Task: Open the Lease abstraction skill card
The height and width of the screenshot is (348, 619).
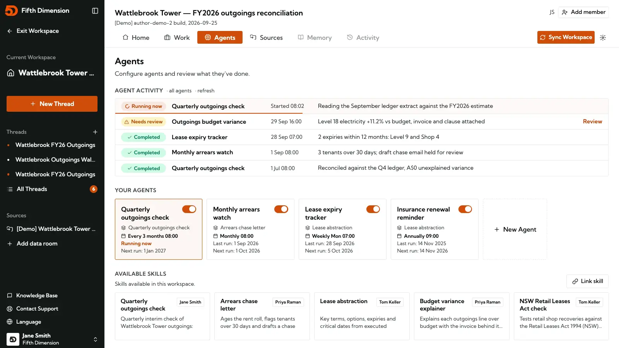Action: tap(362, 316)
